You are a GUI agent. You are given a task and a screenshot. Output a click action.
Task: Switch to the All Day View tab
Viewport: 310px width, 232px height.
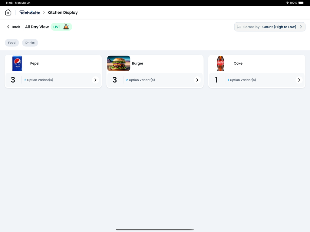pyautogui.click(x=37, y=27)
